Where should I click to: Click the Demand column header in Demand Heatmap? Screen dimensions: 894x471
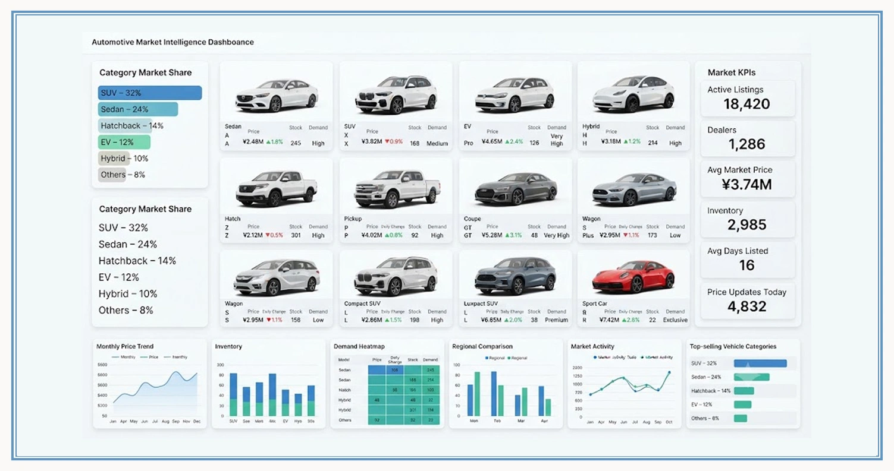point(431,360)
